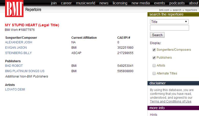Open songwriter EVIGAN JASON
Viewport: 199px width, 116px height.
click(x=16, y=47)
